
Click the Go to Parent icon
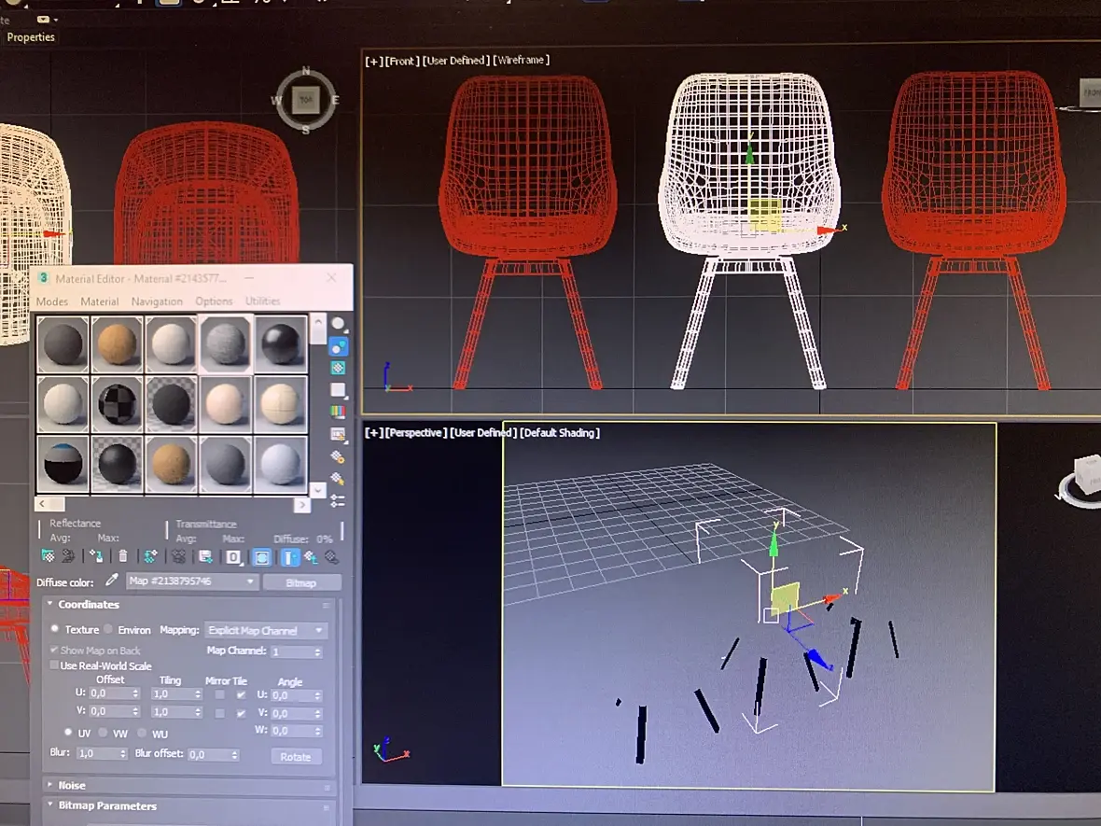(x=311, y=557)
